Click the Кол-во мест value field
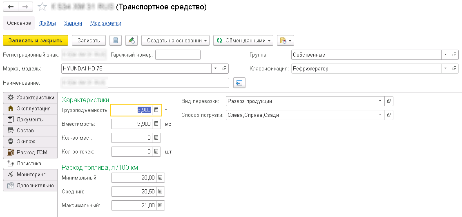 (132, 138)
